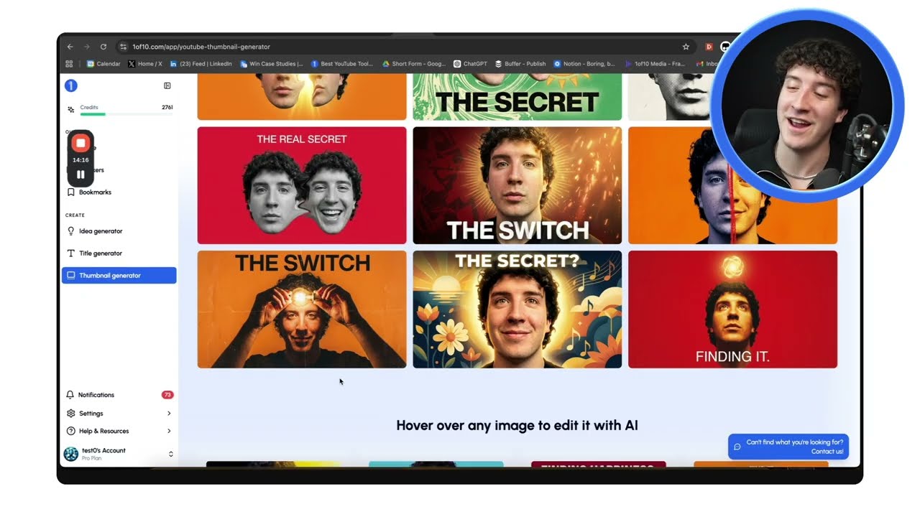Open the account switcher arrows
Image resolution: width=920 pixels, height=517 pixels.
pyautogui.click(x=171, y=454)
